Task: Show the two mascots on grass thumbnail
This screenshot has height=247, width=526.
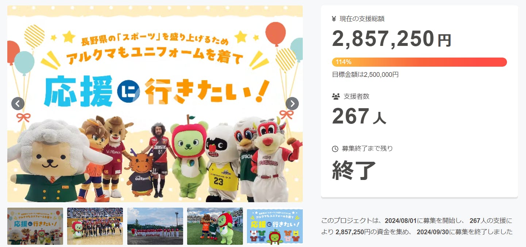Action: tap(215, 226)
